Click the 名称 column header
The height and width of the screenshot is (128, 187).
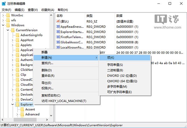pyautogui.click(x=70, y=16)
